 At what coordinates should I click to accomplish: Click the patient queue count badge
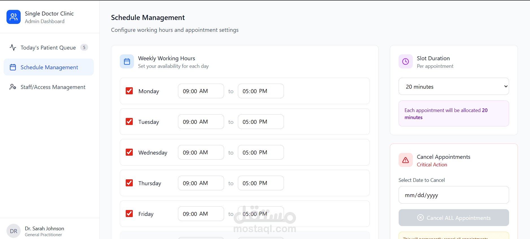(x=84, y=47)
